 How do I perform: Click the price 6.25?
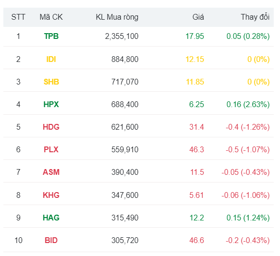pyautogui.click(x=197, y=105)
